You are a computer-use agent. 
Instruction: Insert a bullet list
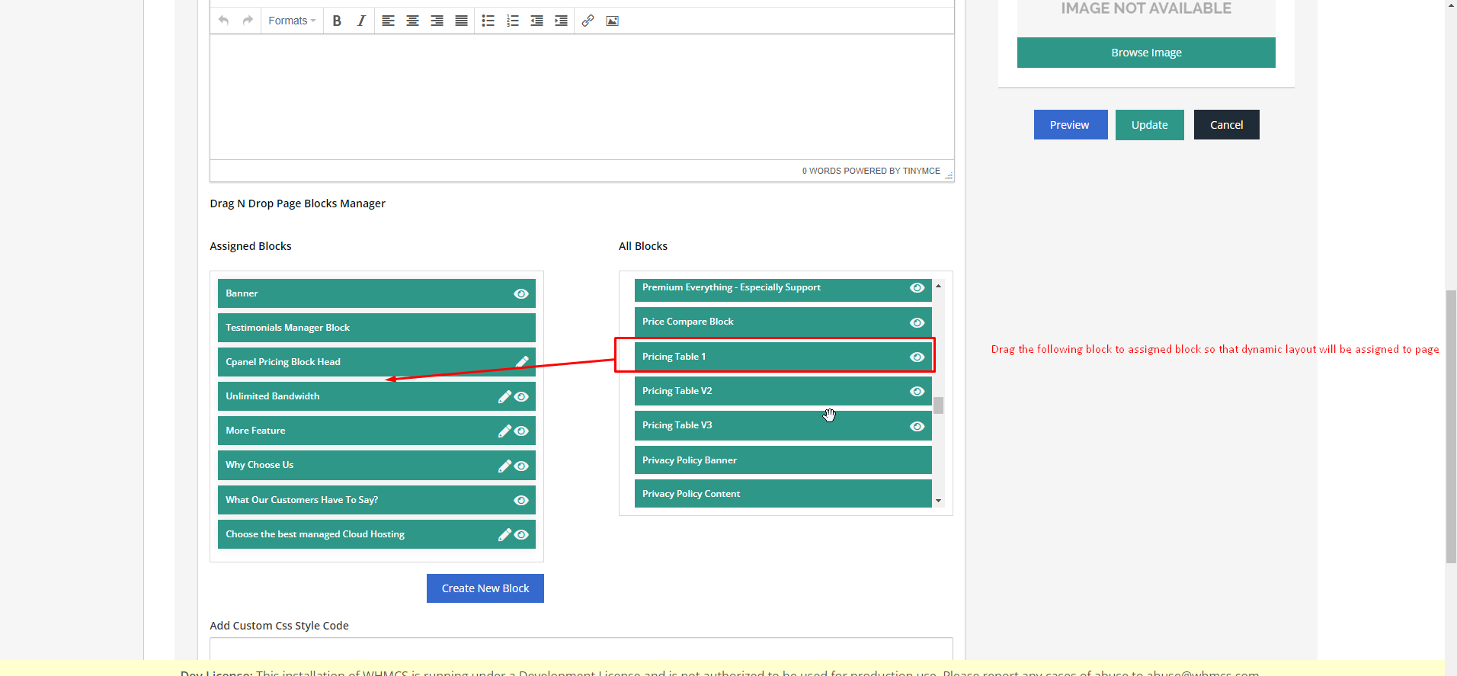(x=488, y=21)
